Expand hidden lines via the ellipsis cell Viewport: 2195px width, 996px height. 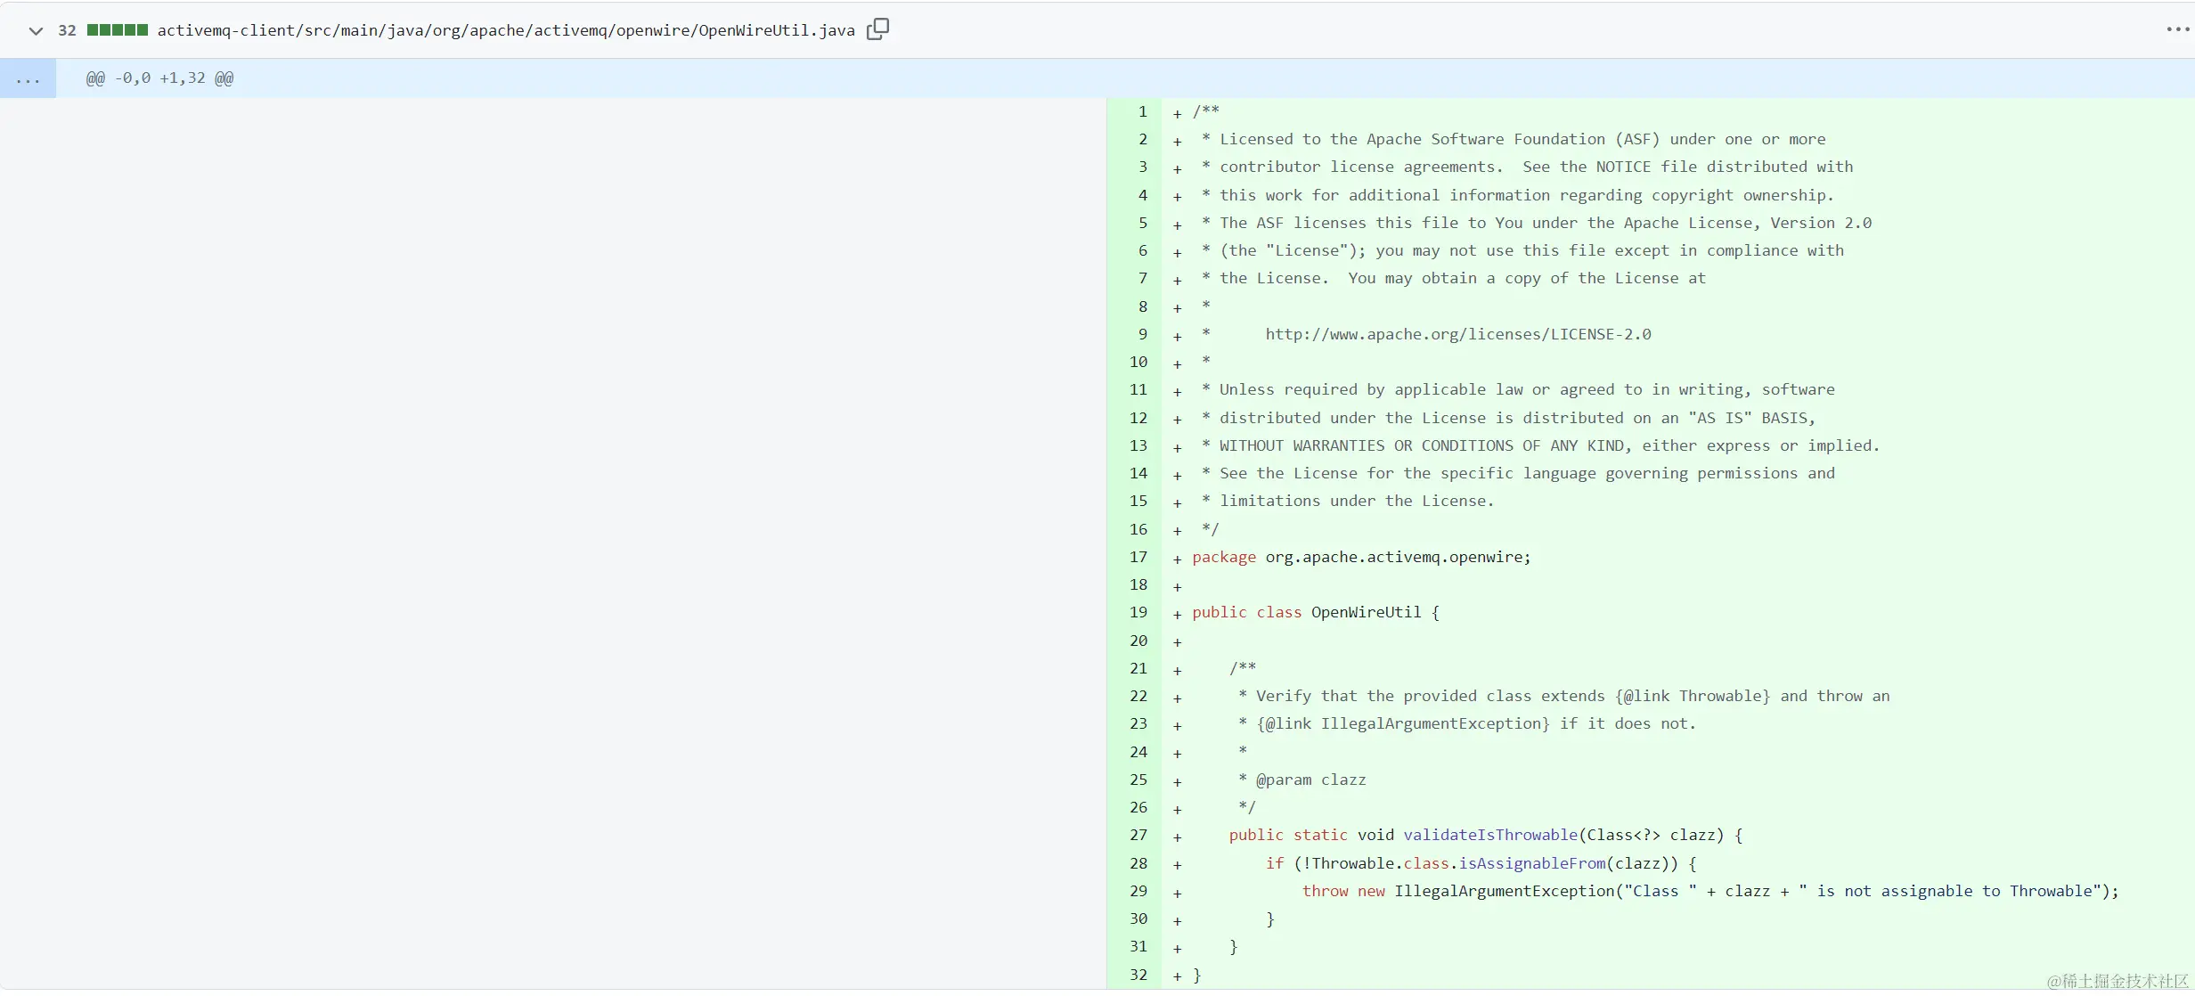click(x=28, y=79)
